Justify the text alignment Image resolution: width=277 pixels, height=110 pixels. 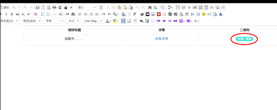tap(97, 14)
